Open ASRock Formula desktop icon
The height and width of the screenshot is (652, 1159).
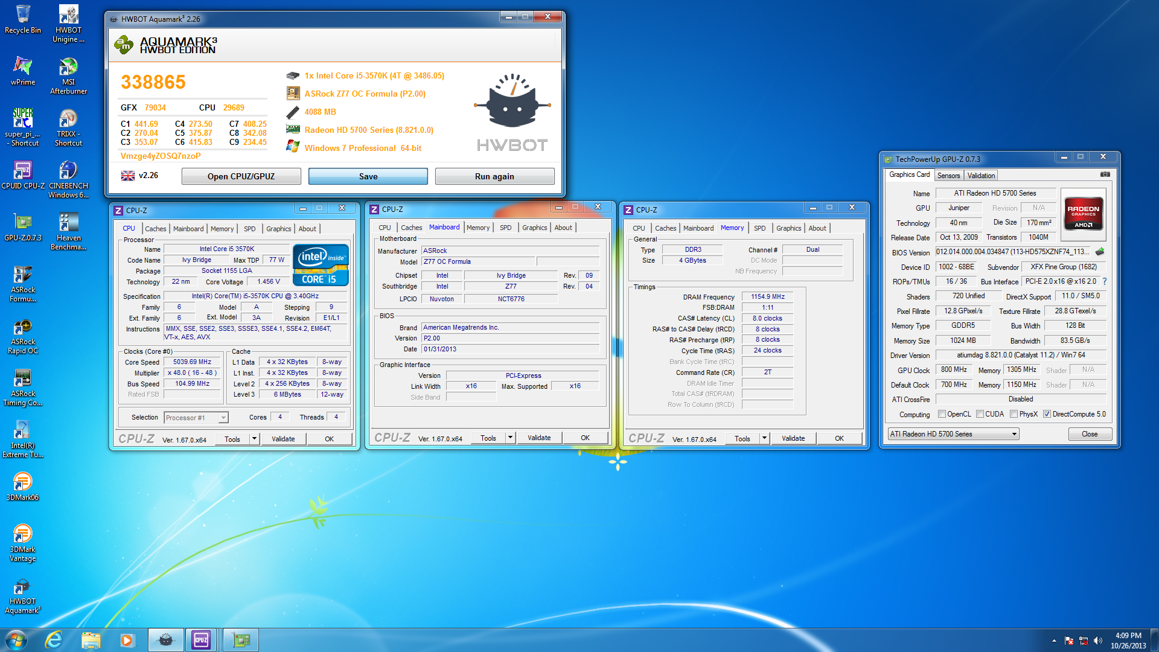[22, 284]
